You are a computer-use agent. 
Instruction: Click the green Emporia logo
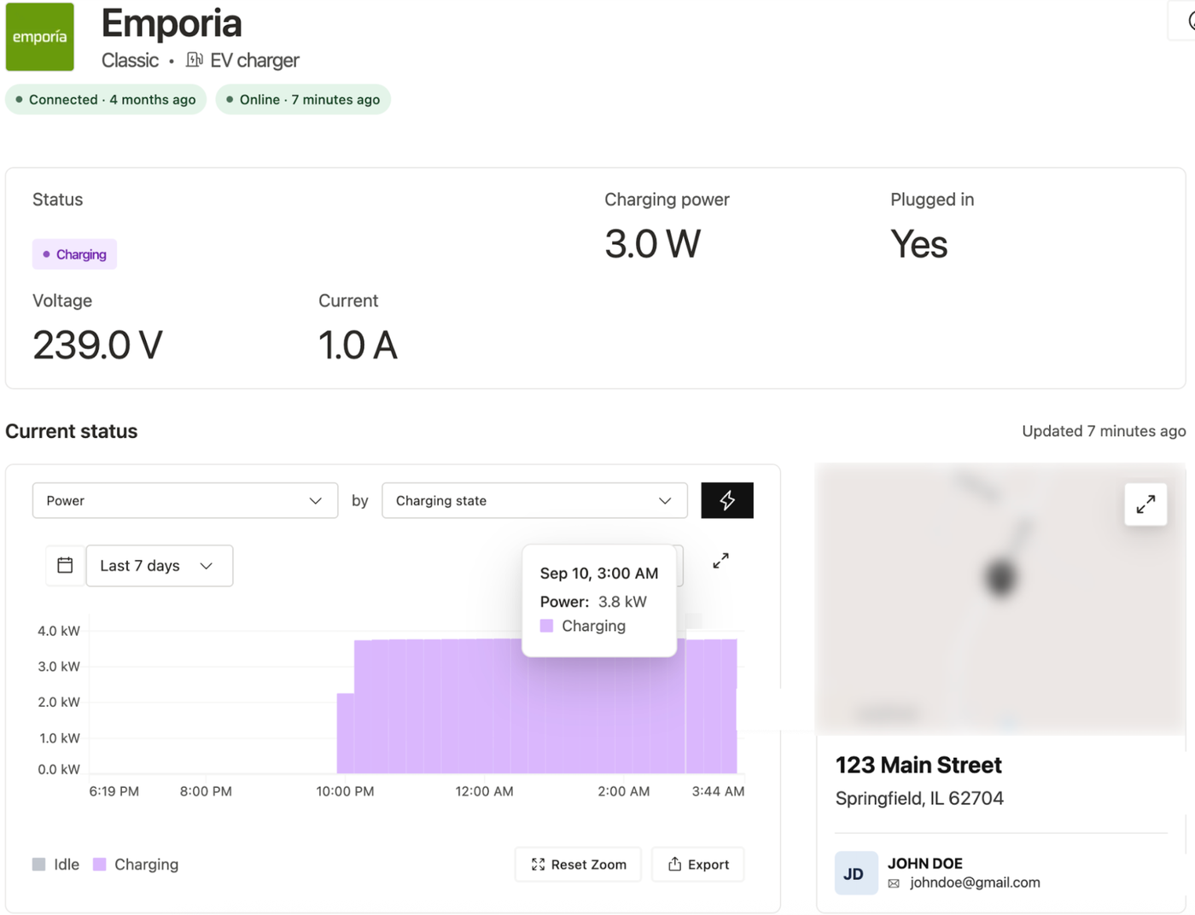[40, 37]
